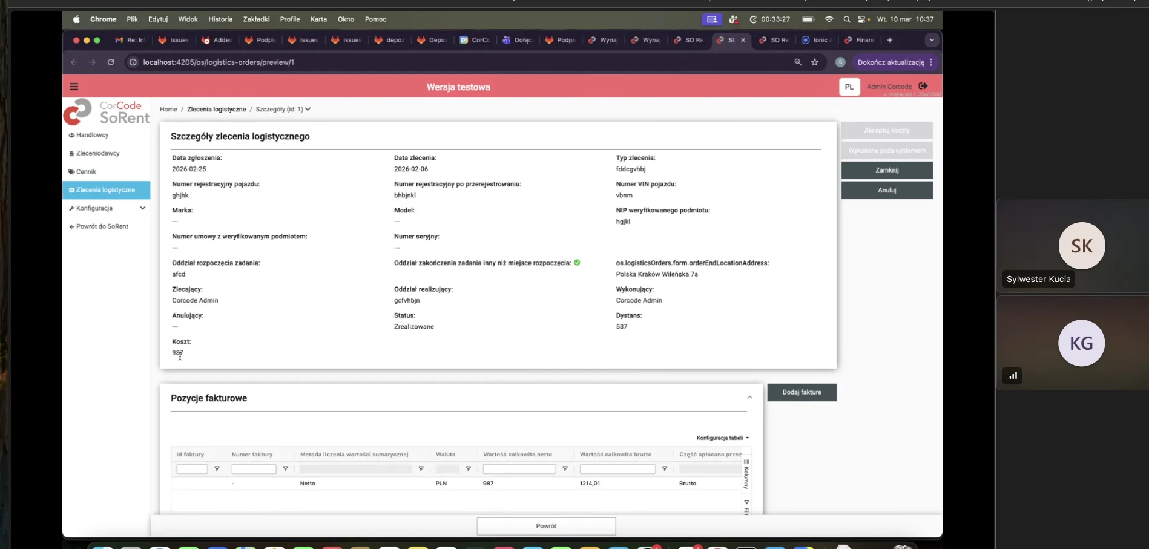Select the Handlowcy people icon in sidebar
The height and width of the screenshot is (549, 1149).
[x=71, y=135]
